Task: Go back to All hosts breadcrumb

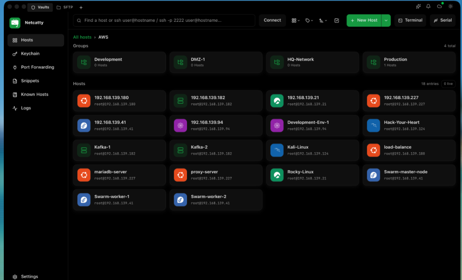Action: 82,37
